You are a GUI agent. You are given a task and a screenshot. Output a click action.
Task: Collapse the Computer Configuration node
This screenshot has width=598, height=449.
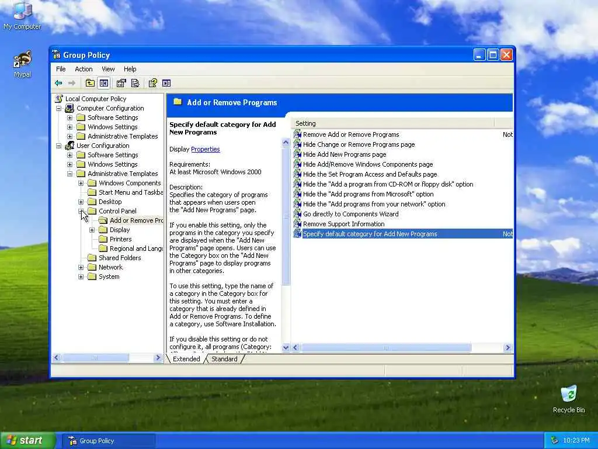[x=59, y=108]
